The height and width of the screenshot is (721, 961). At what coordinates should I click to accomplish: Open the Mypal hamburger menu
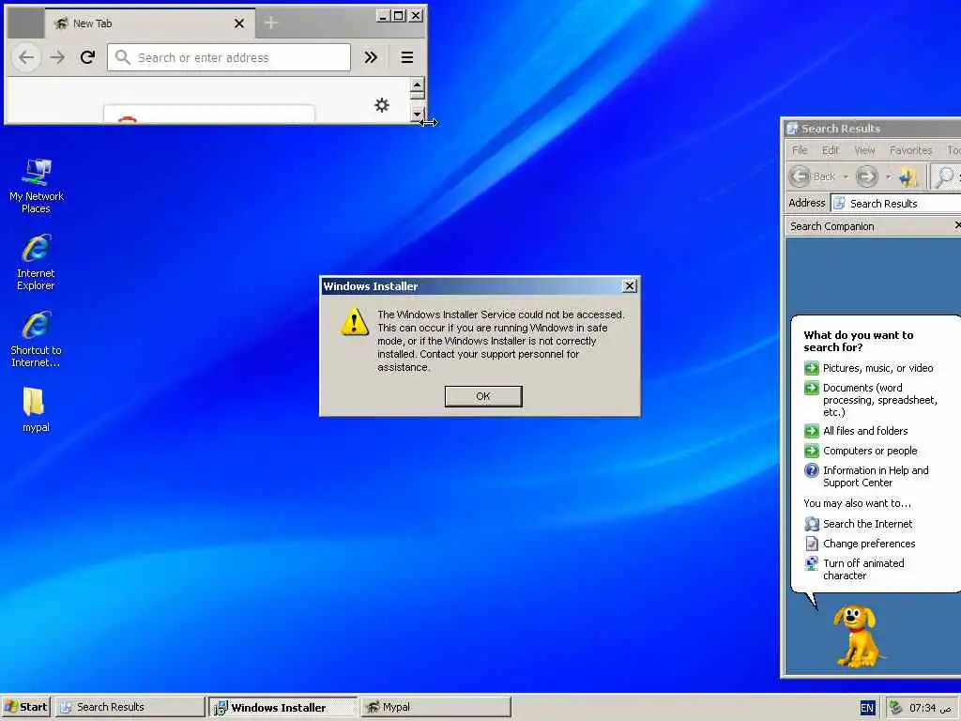click(x=407, y=57)
